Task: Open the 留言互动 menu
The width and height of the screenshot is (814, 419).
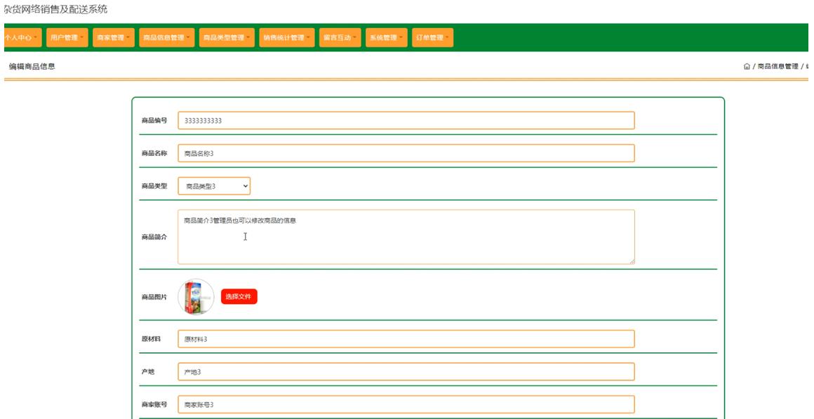Action: click(340, 37)
